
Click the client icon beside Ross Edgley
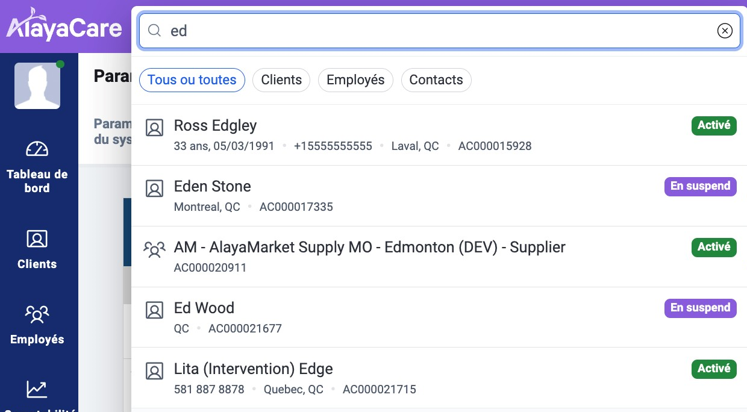(155, 128)
